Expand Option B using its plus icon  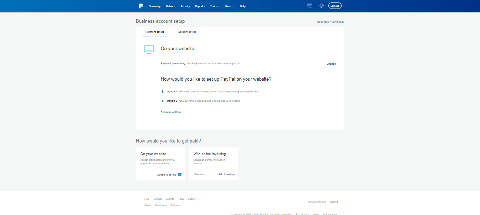[x=162, y=101]
